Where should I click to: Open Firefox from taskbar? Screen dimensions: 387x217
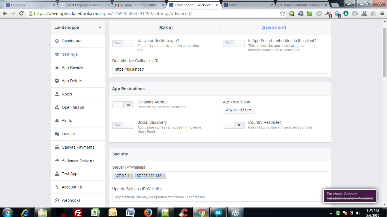[x=148, y=212]
